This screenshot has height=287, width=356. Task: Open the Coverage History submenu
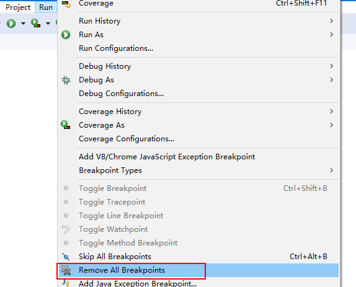click(x=198, y=112)
